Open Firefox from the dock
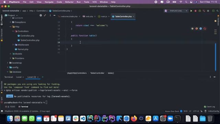The height and width of the screenshot is (124, 220). (134, 118)
